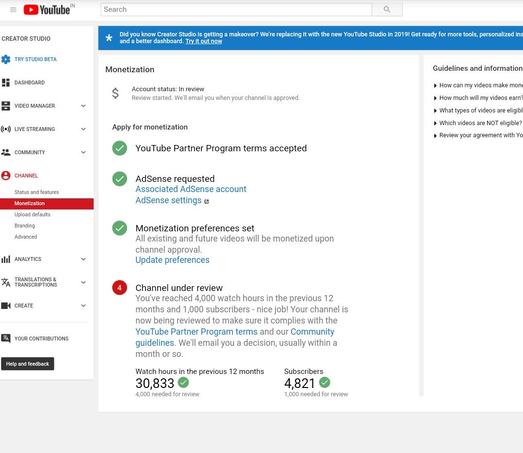Open the Dashboard section

[x=29, y=82]
